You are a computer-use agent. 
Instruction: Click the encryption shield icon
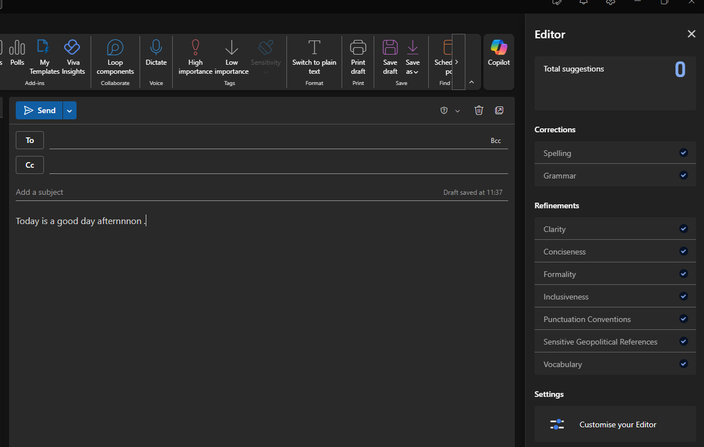pyautogui.click(x=444, y=110)
